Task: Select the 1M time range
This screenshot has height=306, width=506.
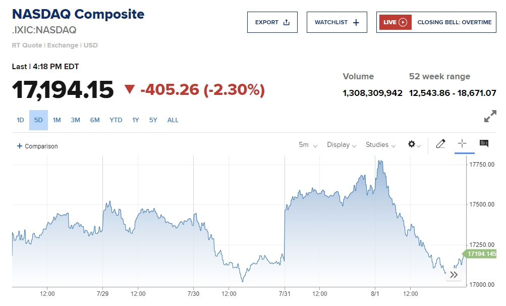Action: point(57,120)
